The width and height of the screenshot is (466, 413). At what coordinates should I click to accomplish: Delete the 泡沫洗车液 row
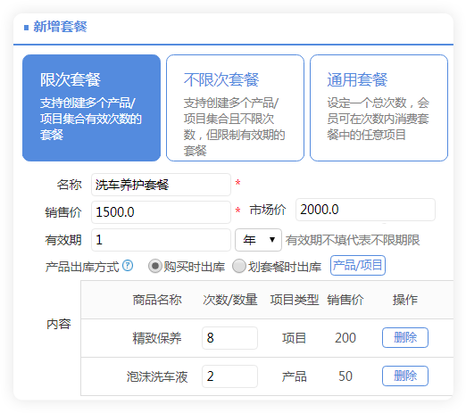405,376
